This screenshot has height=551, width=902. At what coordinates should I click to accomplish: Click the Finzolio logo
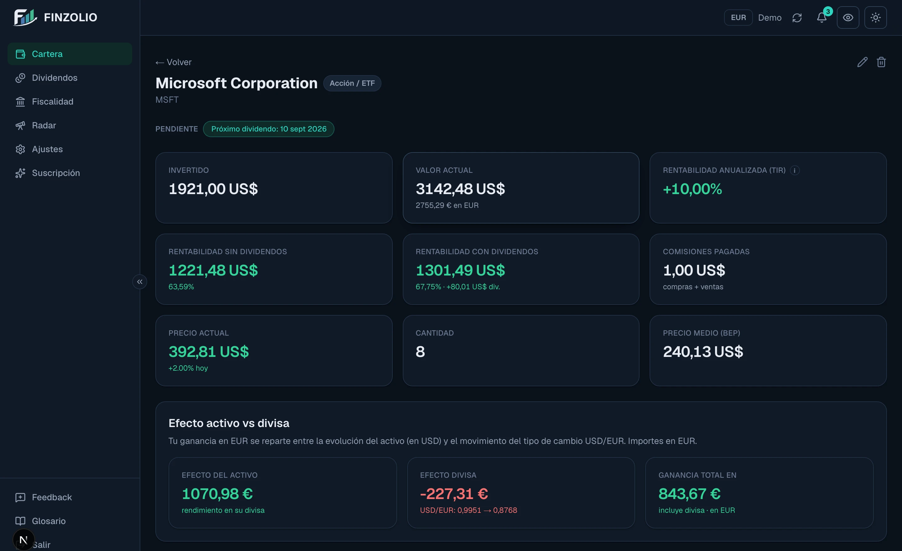[56, 17]
